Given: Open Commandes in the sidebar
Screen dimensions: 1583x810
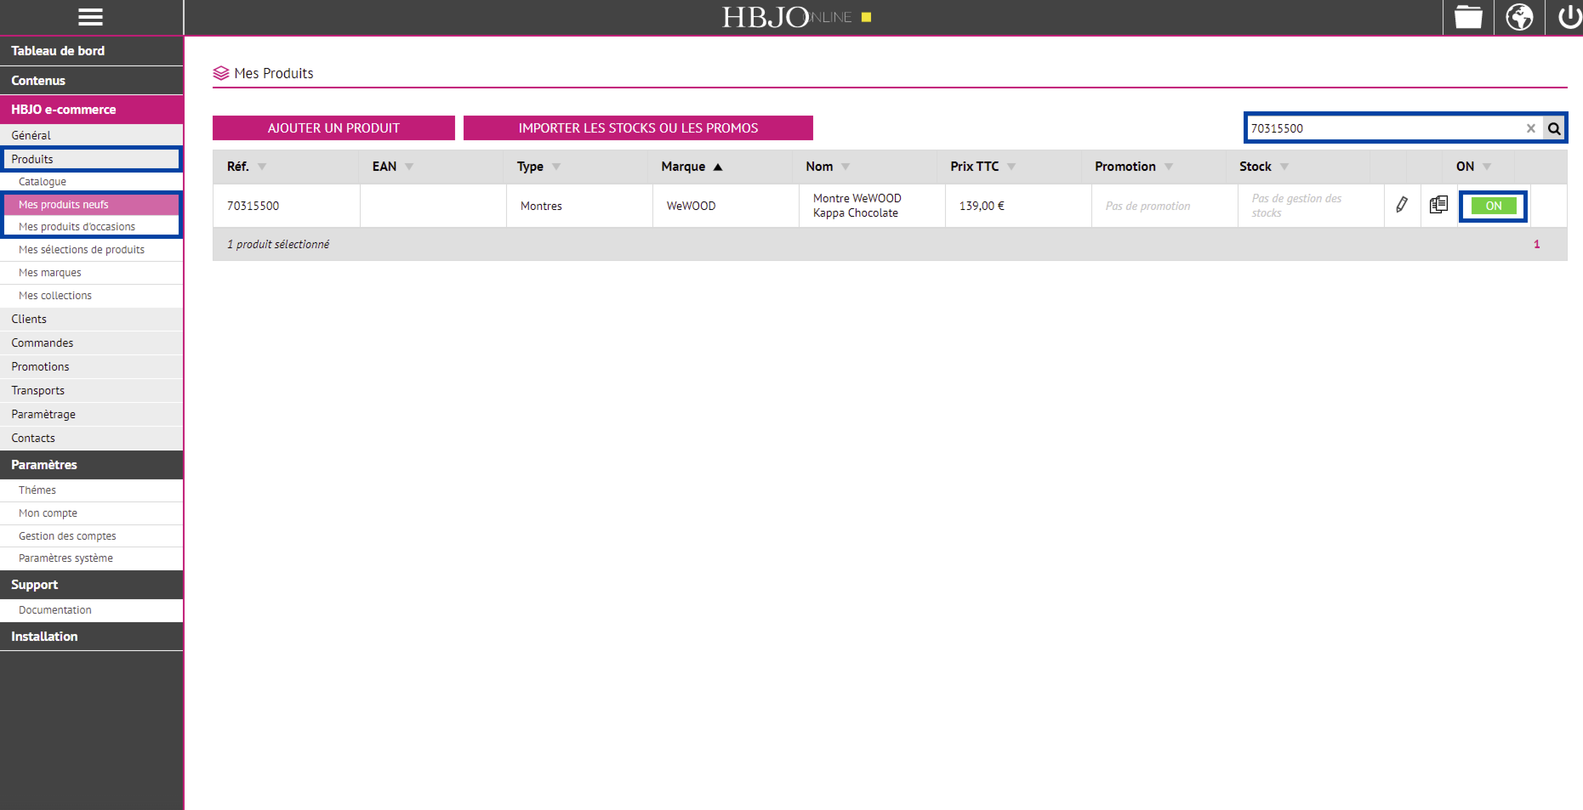Looking at the screenshot, I should (x=42, y=343).
